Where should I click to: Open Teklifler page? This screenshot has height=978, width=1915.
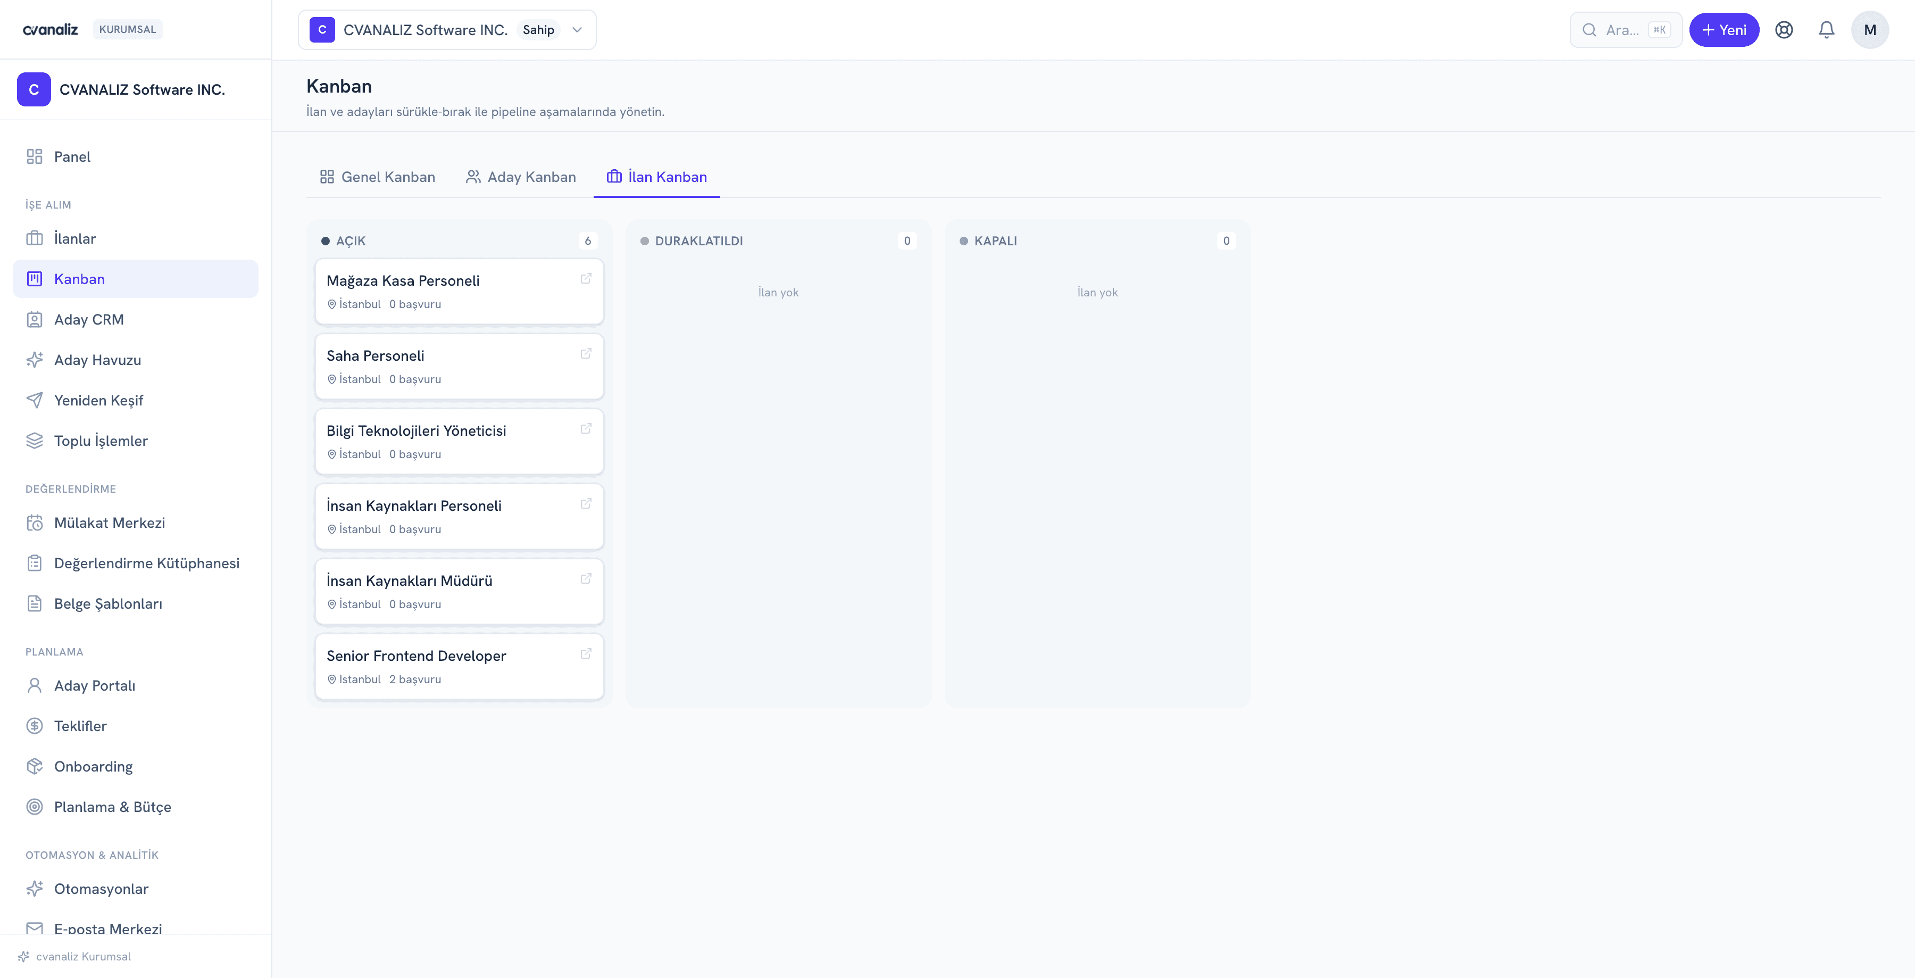pos(135,726)
